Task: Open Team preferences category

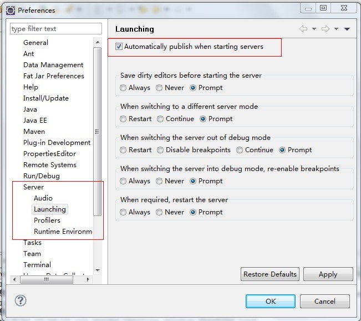Action: click(x=32, y=254)
